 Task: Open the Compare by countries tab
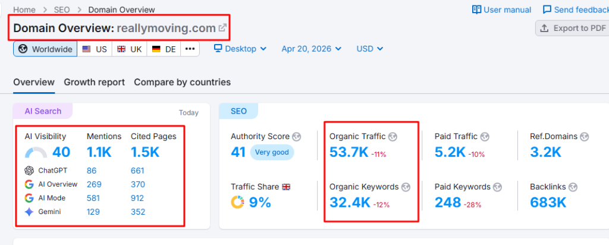pyautogui.click(x=182, y=82)
